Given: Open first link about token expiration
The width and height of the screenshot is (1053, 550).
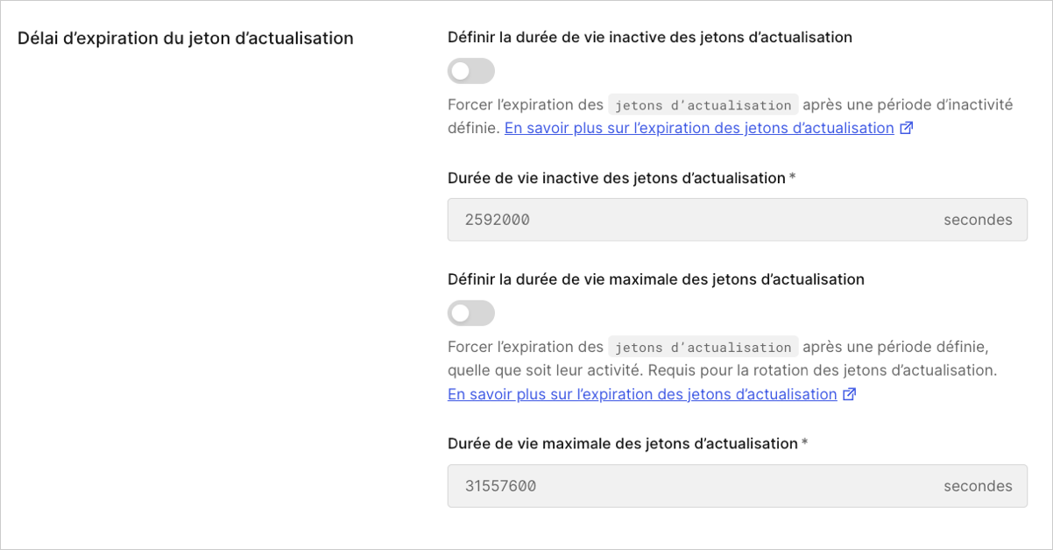Looking at the screenshot, I should 699,128.
